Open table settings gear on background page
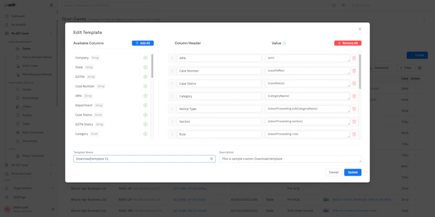Viewport: 435px width, 217px height. pyautogui.click(x=420, y=67)
